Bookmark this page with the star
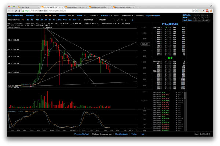This screenshot has width=220, height=146. [x=195, y=11]
